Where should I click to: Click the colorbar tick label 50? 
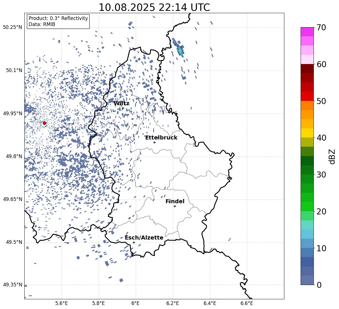[x=321, y=101]
